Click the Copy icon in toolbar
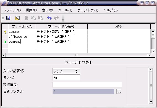The width and height of the screenshot is (157, 108). 33,18
